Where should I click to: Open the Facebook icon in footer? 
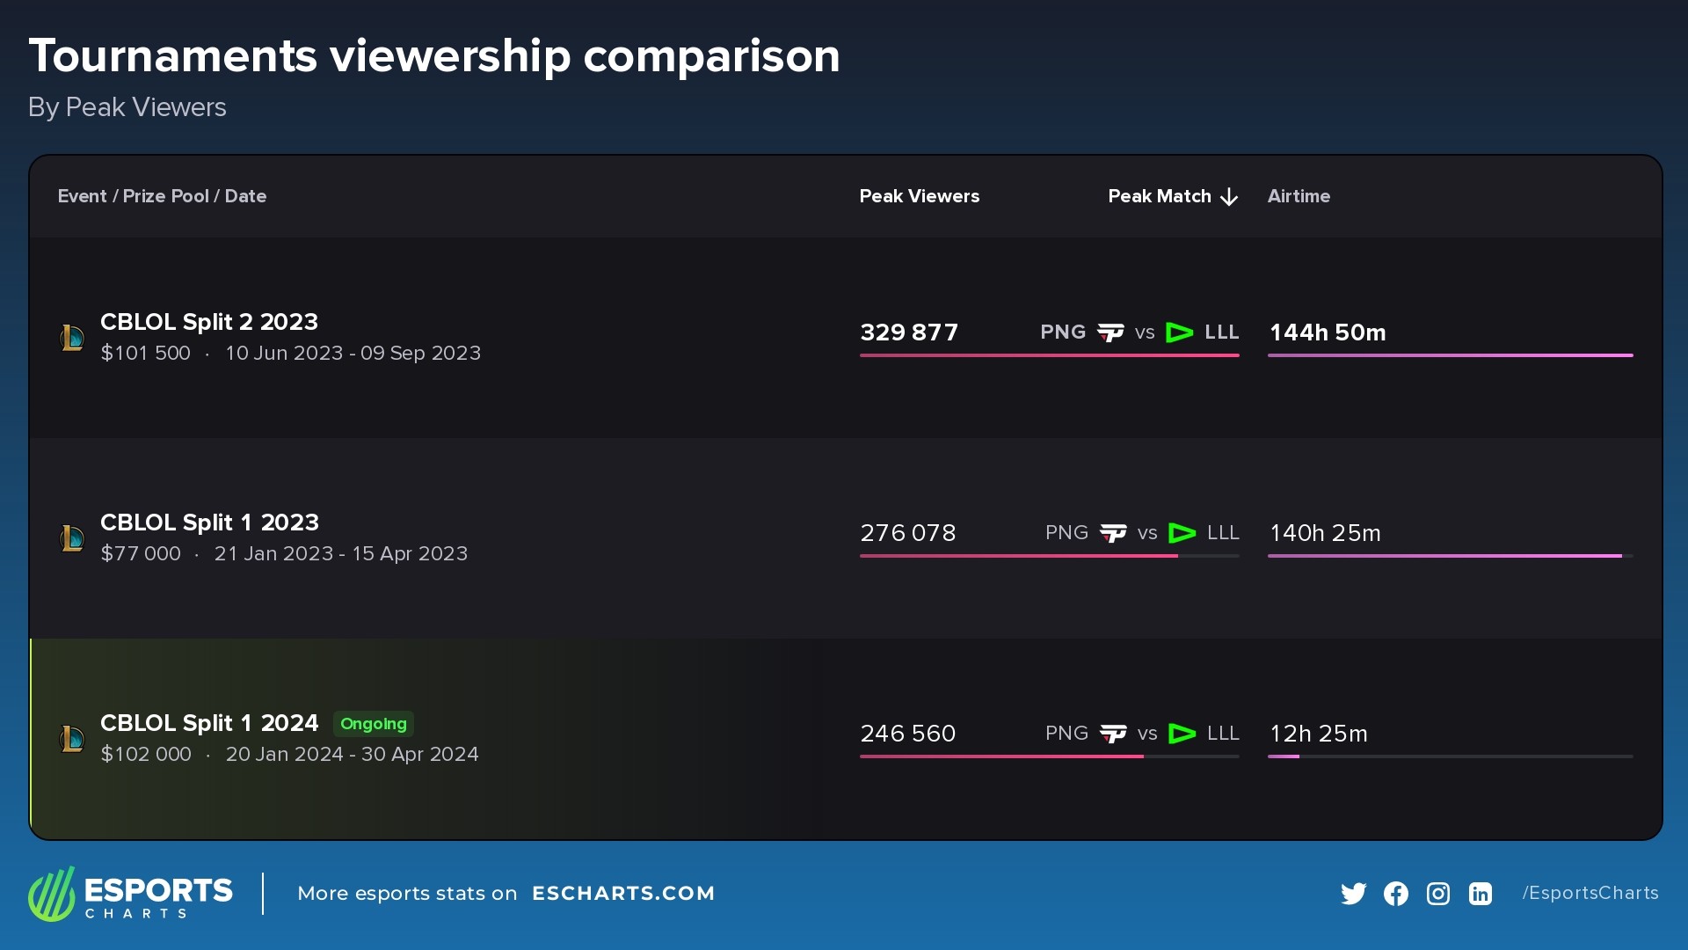click(1395, 894)
